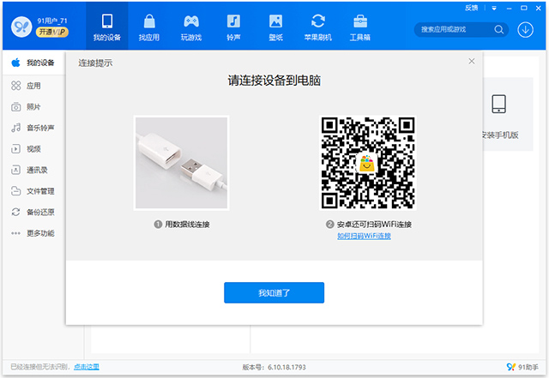Close the 连接提示 dialog

tap(472, 61)
